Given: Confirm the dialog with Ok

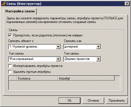Looking at the screenshot, I should 70,101.
